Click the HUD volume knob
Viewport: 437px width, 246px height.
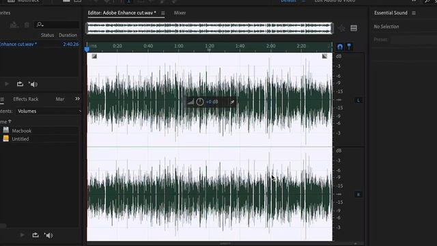200,102
